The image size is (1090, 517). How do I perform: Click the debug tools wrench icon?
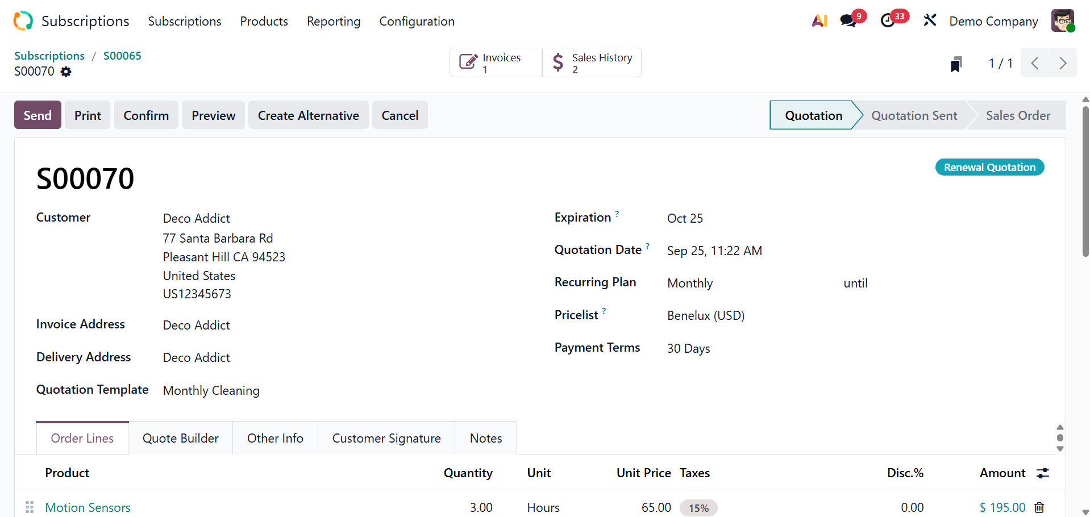coord(930,21)
